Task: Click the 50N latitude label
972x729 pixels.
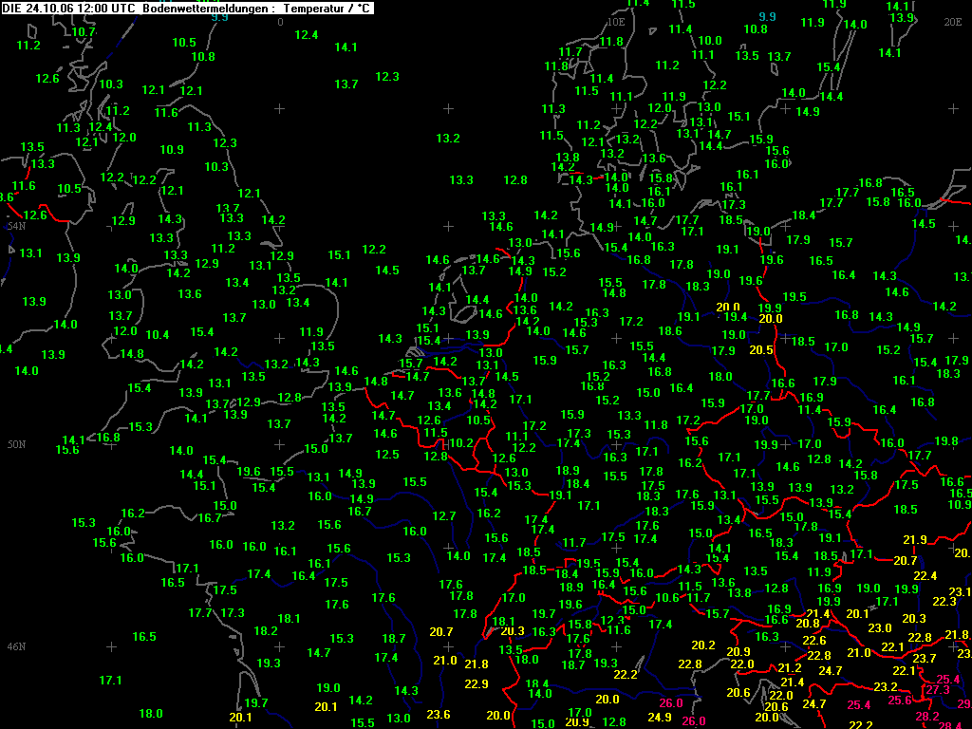Action: (x=17, y=444)
